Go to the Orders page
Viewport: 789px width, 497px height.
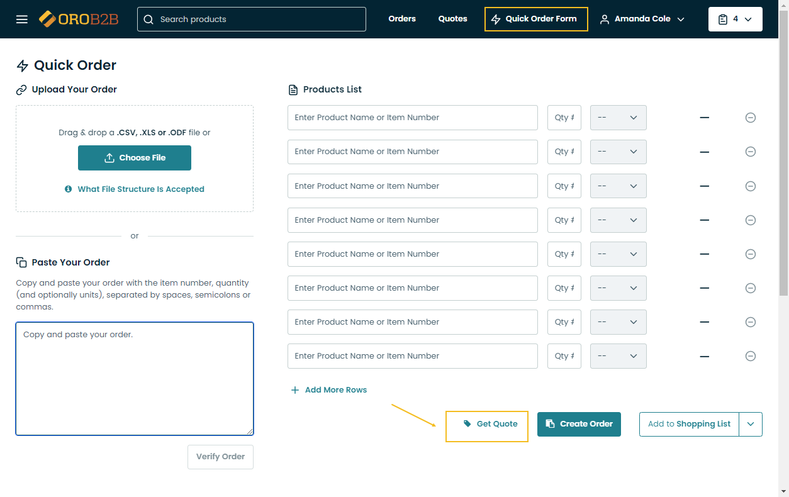pos(402,19)
